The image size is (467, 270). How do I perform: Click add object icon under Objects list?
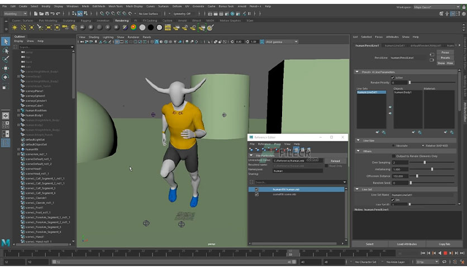413,132
